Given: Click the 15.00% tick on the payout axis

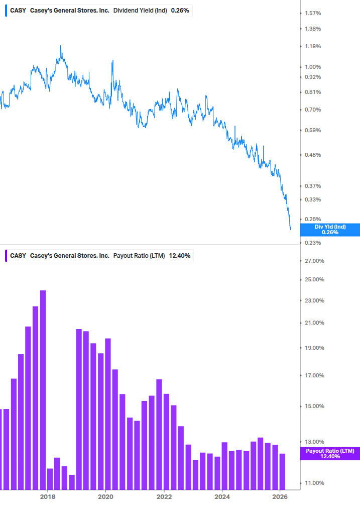Looking at the screenshot, I should pos(314,406).
